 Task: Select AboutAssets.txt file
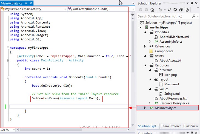(x=170, y=60)
